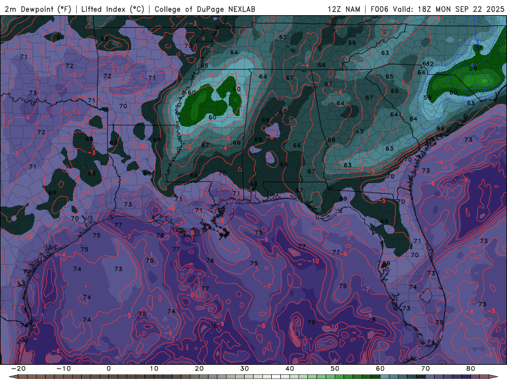
Task: Click the 20 label on the color scale
Action: tap(199, 369)
